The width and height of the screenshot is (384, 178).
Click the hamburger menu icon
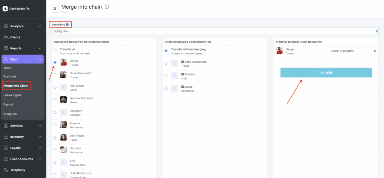pyautogui.click(x=55, y=9)
